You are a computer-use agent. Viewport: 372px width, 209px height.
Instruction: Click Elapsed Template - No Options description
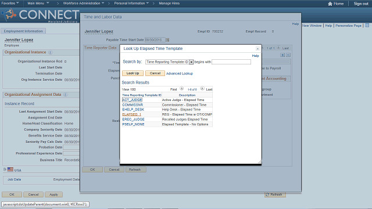click(185, 124)
